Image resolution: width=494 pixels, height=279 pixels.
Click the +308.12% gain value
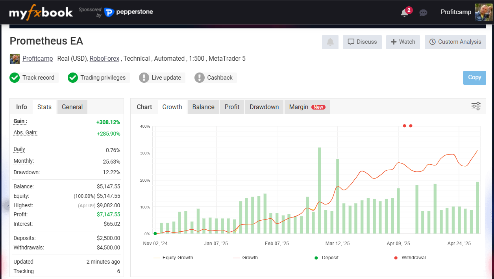point(108,123)
